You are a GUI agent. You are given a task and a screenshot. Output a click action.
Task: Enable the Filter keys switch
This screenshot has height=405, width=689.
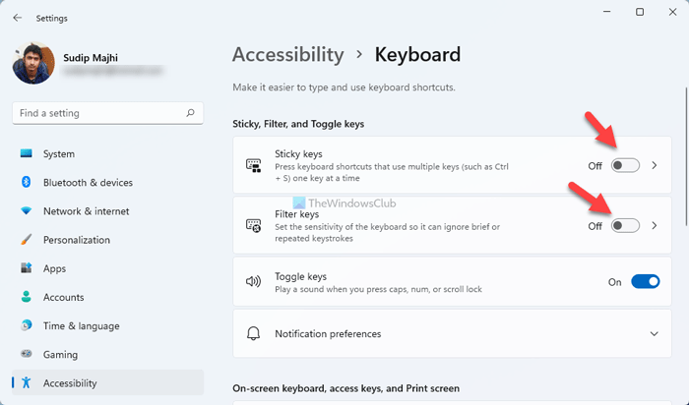click(x=625, y=226)
